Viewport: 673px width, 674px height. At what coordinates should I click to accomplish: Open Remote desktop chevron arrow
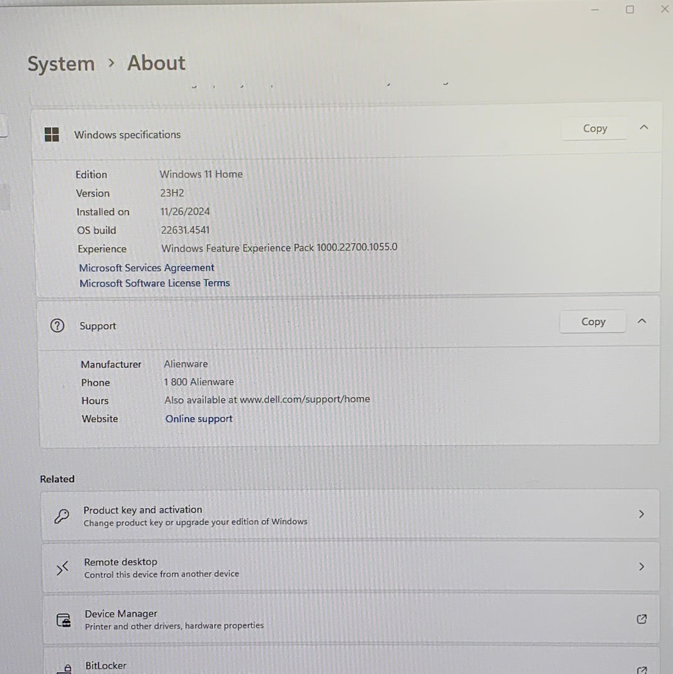[642, 567]
